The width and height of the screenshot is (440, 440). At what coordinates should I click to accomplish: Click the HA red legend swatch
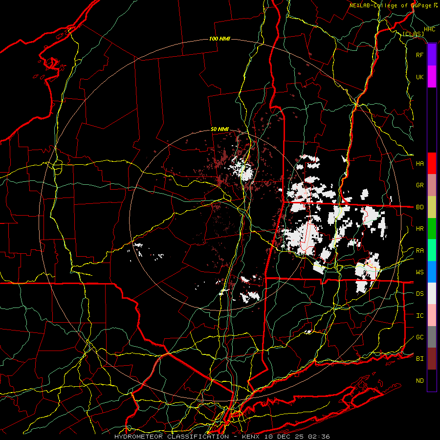(432, 163)
